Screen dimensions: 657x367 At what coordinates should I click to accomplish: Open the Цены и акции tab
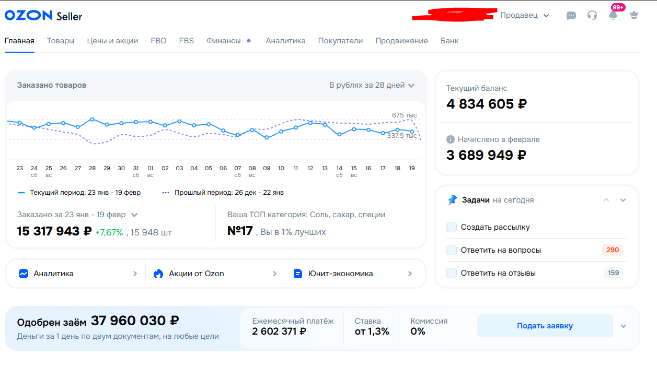[x=112, y=41]
